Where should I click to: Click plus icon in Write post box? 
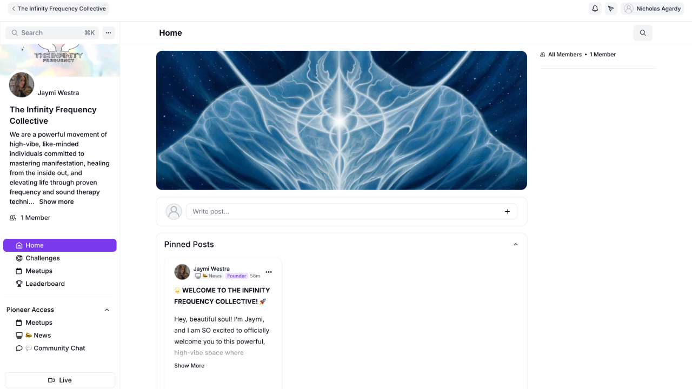[507, 212]
